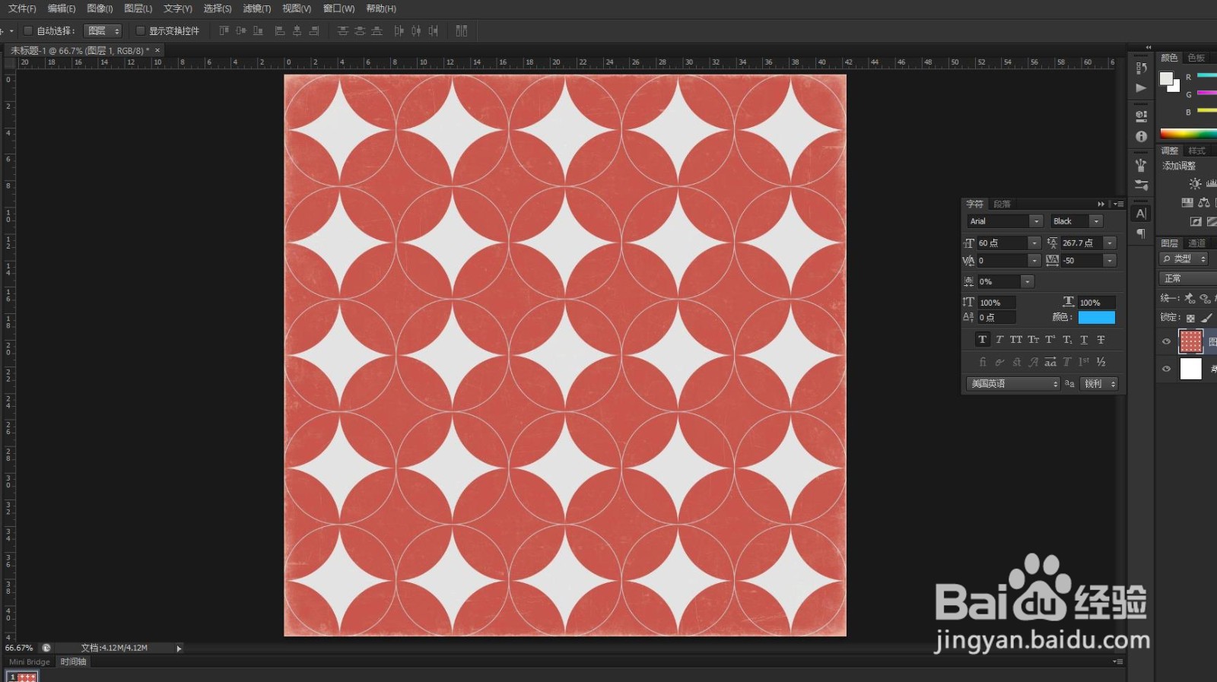Switch to the 色板 swatches tab
The height and width of the screenshot is (682, 1217).
pyautogui.click(x=1196, y=58)
